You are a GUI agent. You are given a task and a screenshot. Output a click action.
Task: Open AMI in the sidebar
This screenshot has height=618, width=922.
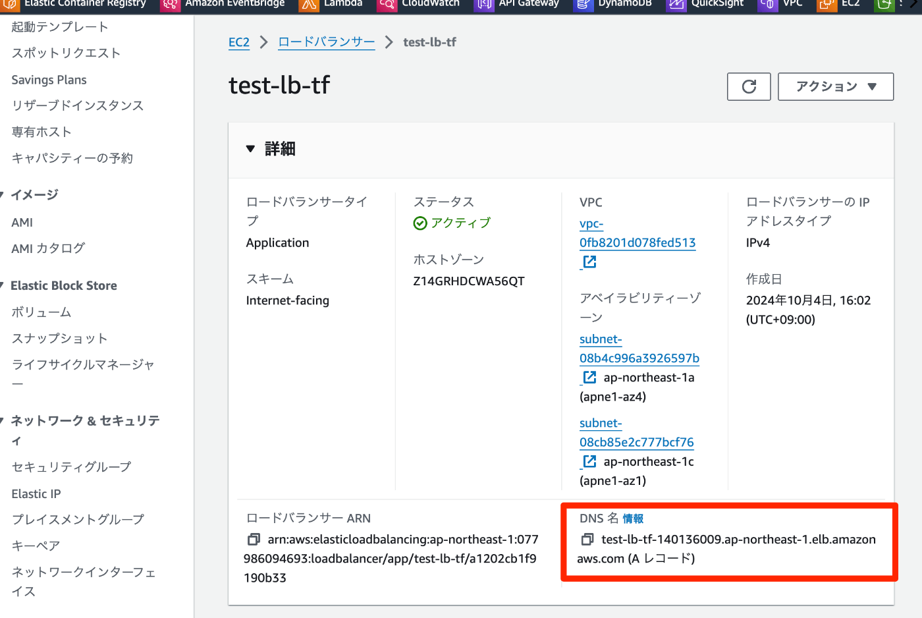coord(22,223)
